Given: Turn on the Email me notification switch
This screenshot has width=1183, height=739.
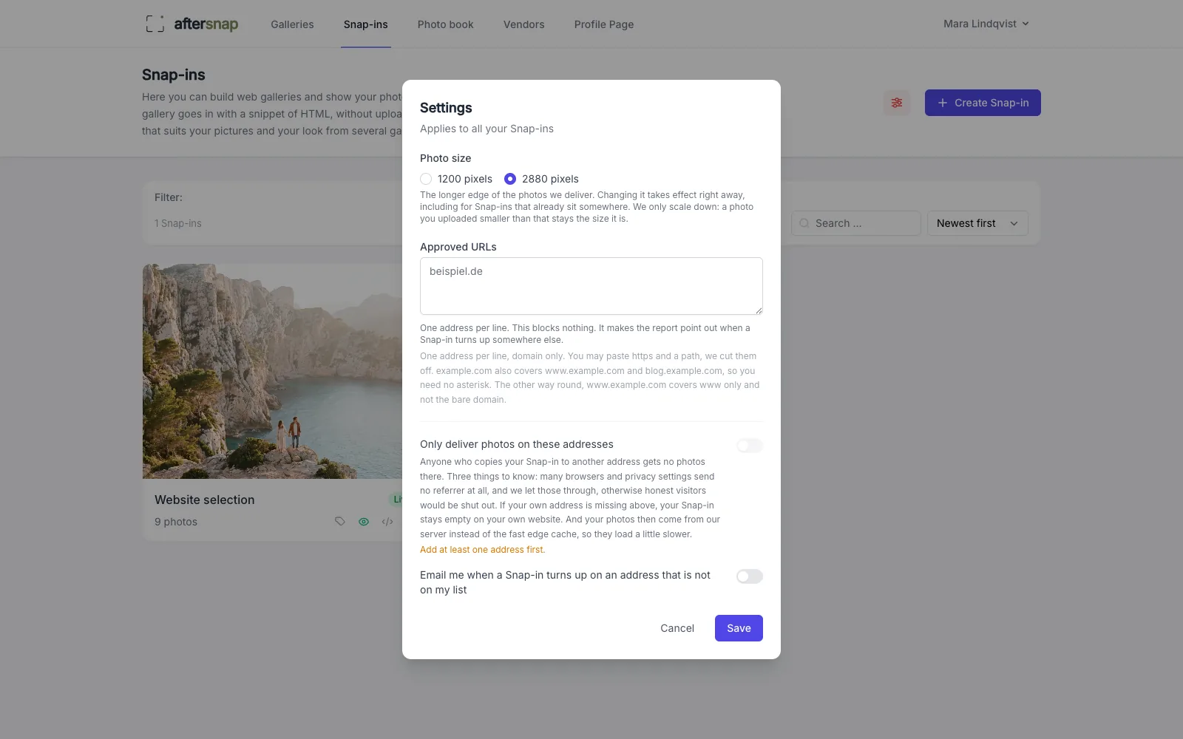Looking at the screenshot, I should pyautogui.click(x=750, y=576).
